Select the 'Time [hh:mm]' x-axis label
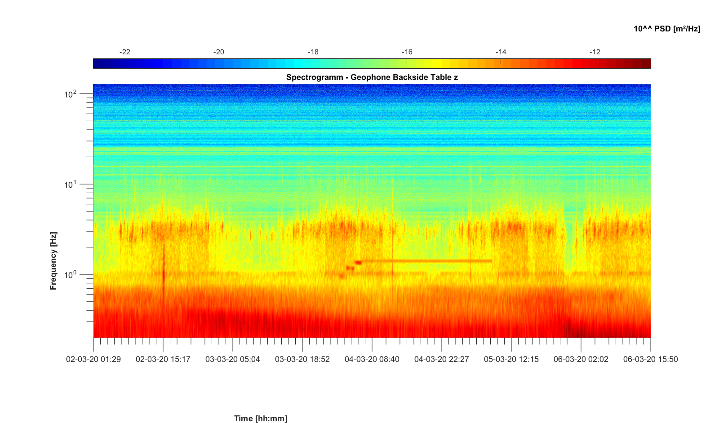 260,419
